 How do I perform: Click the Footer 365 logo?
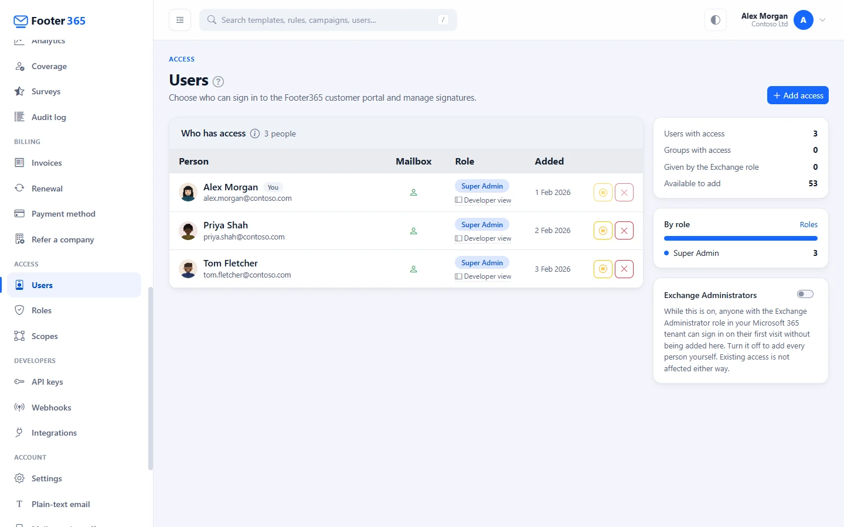click(49, 21)
